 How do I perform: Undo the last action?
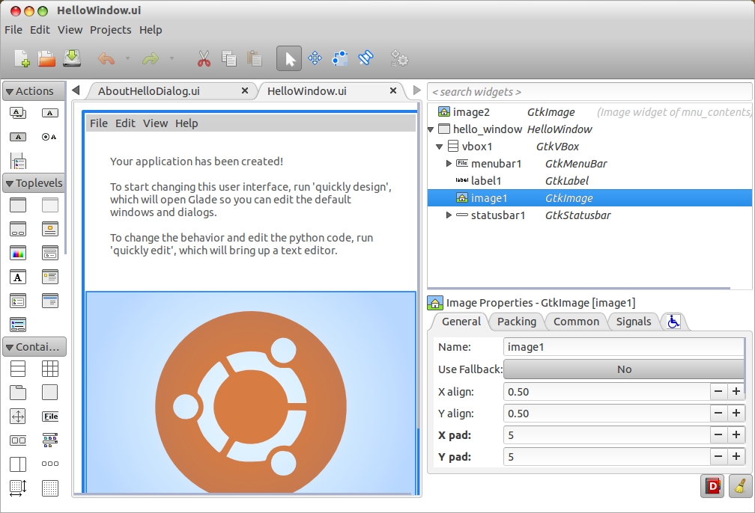click(x=106, y=58)
